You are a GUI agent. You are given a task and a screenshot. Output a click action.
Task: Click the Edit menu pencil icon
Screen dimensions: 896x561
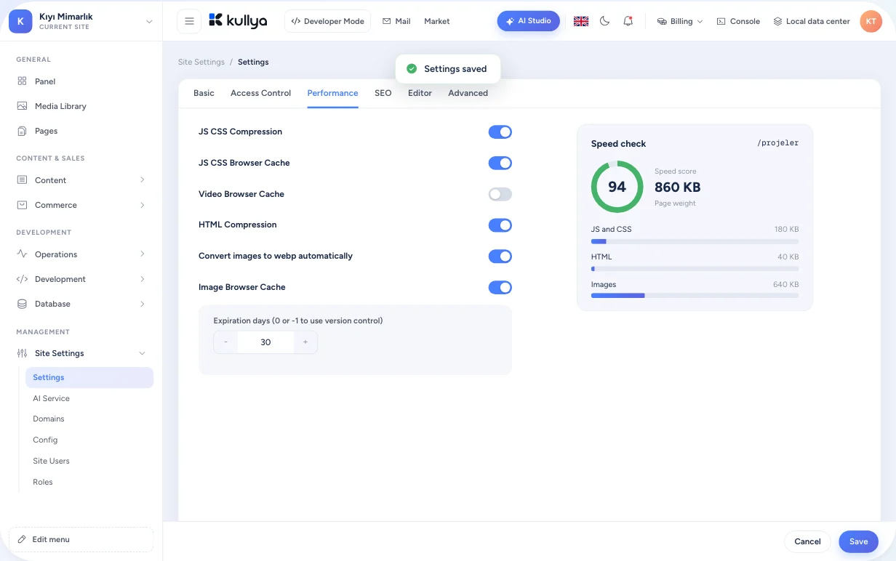click(x=22, y=540)
